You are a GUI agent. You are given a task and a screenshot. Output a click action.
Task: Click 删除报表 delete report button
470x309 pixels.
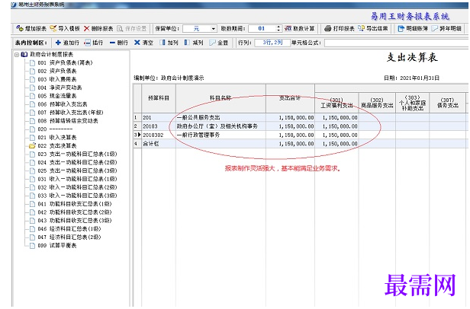[x=98, y=28]
